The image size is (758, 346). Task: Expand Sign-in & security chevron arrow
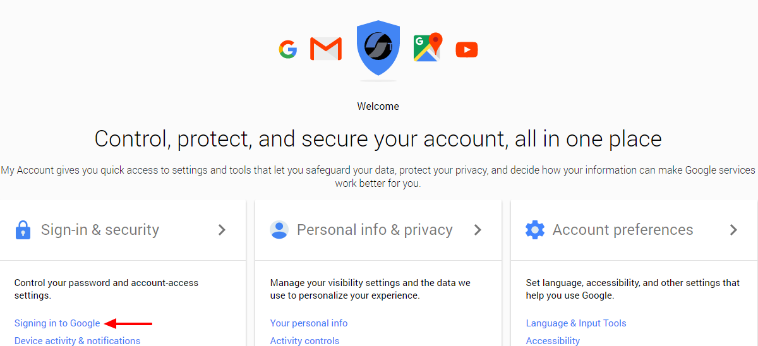[x=222, y=230]
